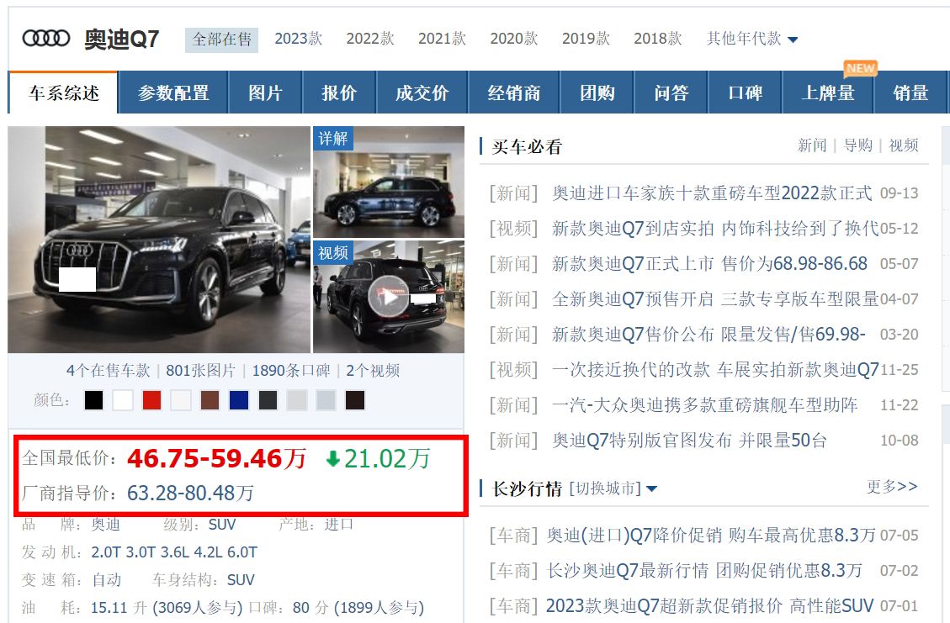Select the 全部在售 filter
The image size is (950, 623).
click(222, 40)
